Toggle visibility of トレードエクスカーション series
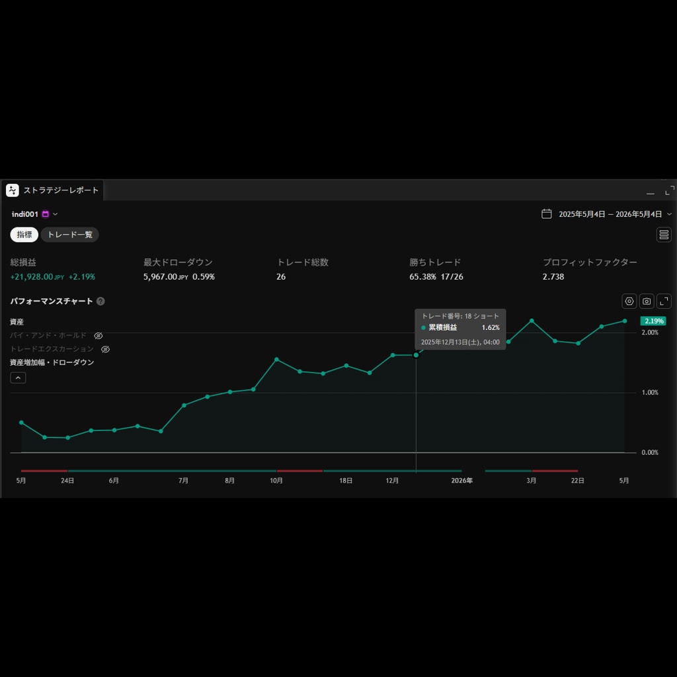The height and width of the screenshot is (677, 677). tap(105, 349)
